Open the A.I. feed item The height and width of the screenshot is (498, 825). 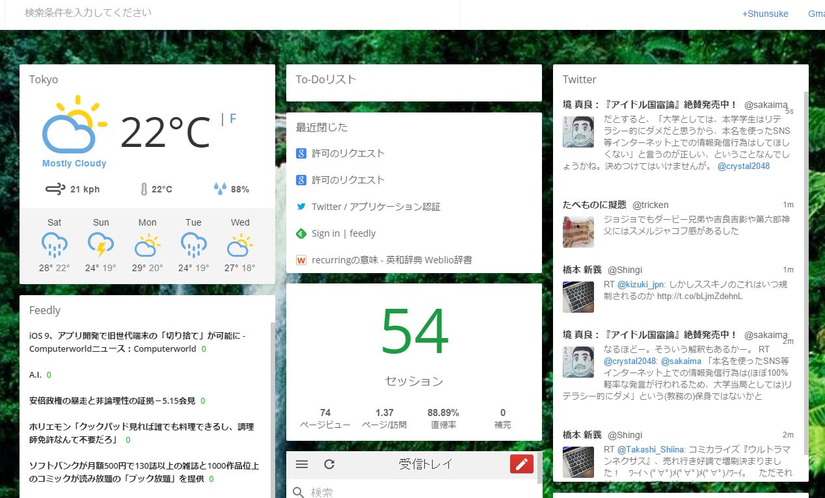pyautogui.click(x=35, y=374)
